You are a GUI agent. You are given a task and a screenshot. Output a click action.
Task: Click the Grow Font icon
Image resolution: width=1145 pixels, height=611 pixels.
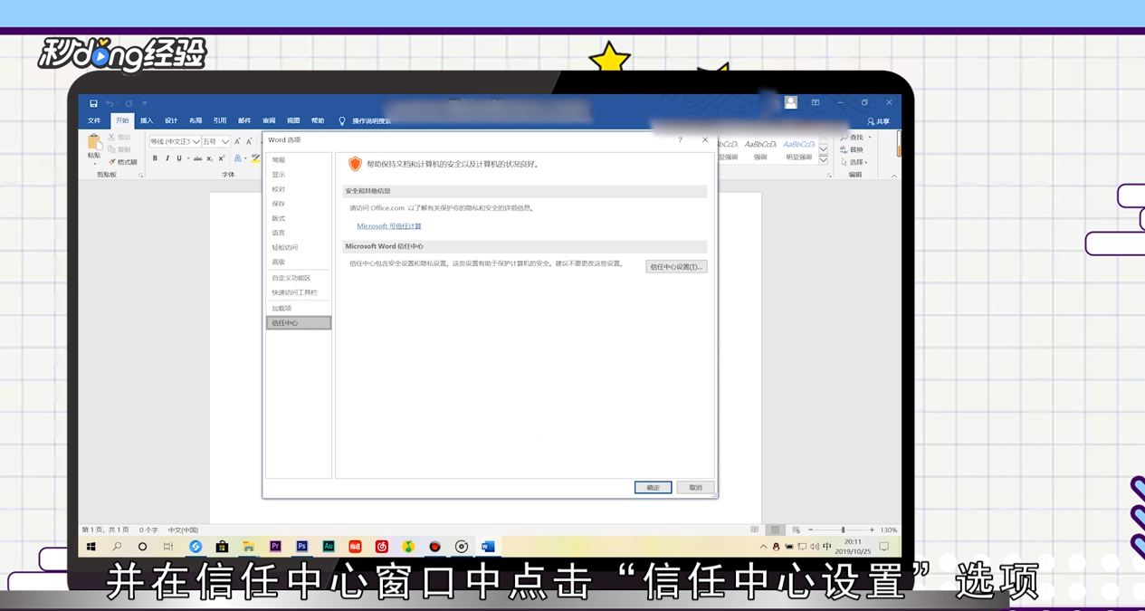pyautogui.click(x=238, y=142)
